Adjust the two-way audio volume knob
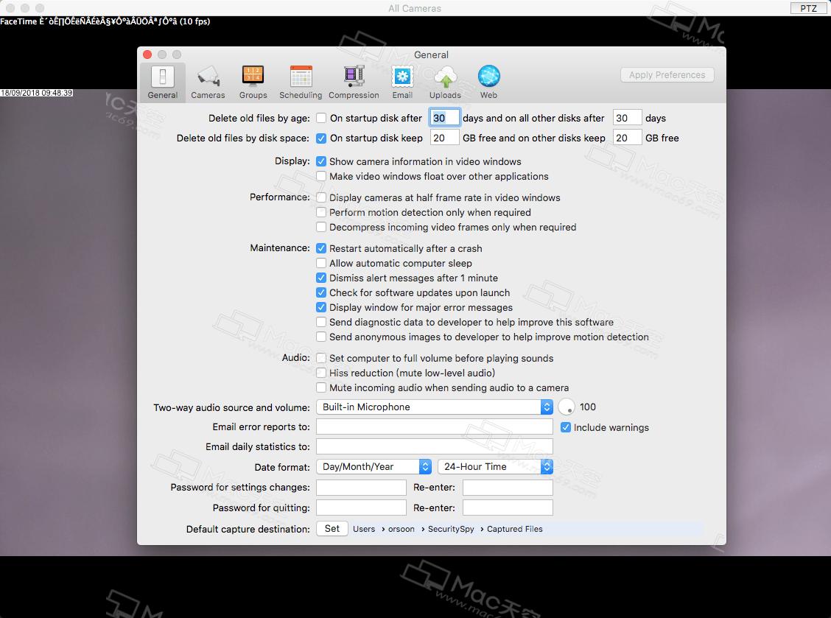This screenshot has width=831, height=618. [566, 407]
